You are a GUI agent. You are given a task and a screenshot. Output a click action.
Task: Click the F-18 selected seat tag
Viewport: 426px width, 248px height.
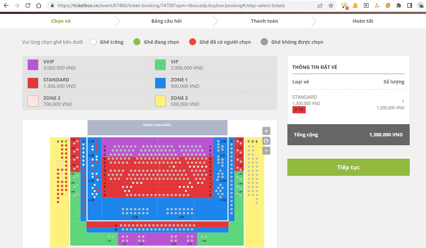tap(299, 110)
